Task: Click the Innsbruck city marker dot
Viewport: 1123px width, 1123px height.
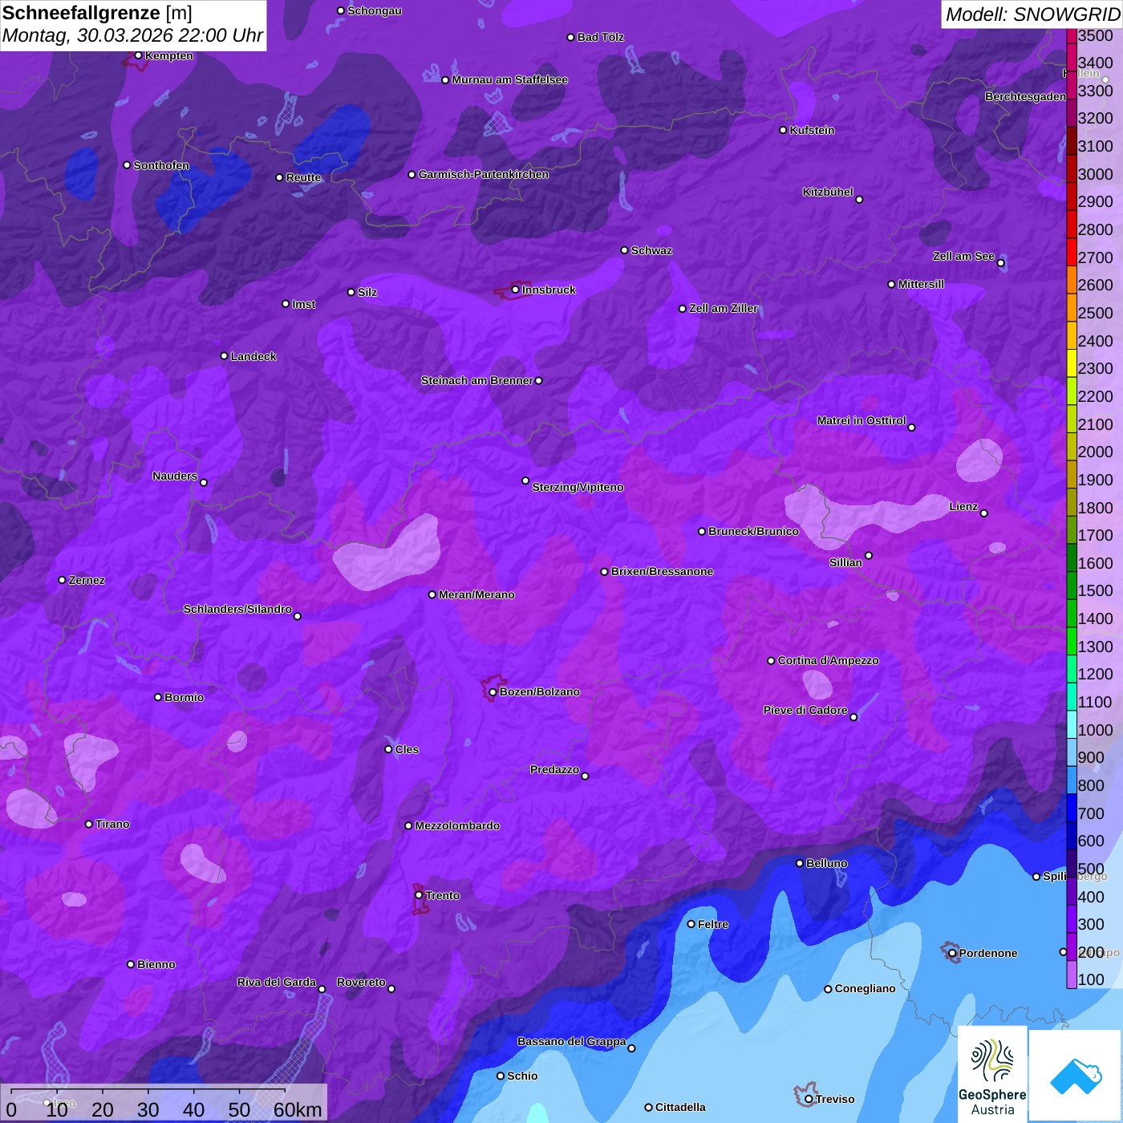Action: click(x=515, y=290)
